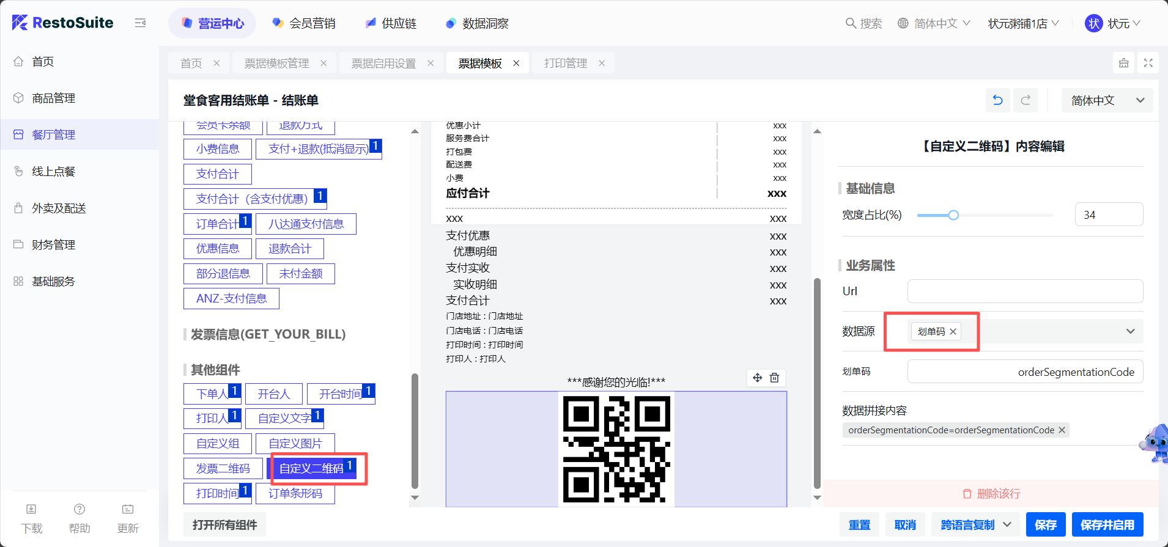Click the print icon beside tabs

click(x=1123, y=63)
